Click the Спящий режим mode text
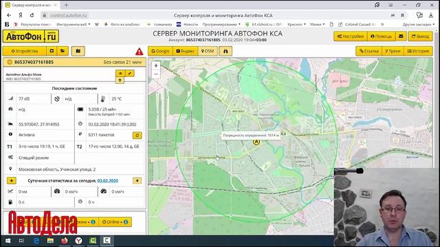 [x=34, y=158]
